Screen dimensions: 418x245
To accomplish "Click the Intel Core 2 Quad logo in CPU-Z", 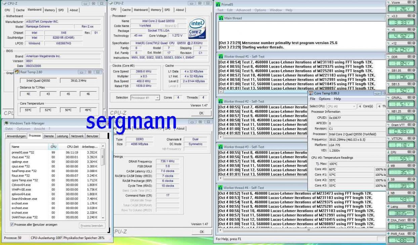I will (x=197, y=28).
